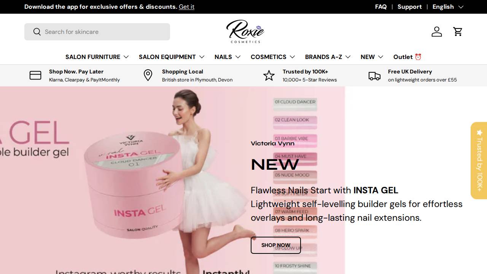487x274 pixels.
Task: Click the Roxie Cosmetics logo
Action: click(x=245, y=31)
